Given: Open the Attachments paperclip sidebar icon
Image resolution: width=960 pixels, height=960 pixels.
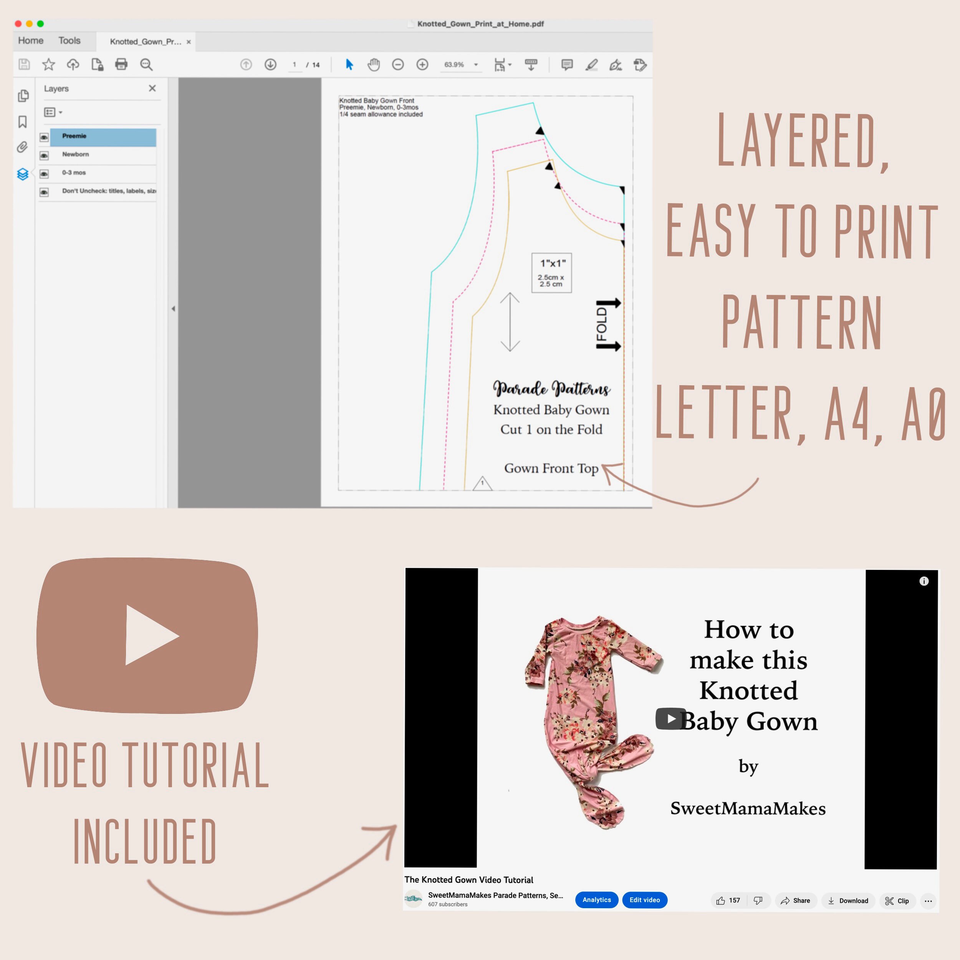Looking at the screenshot, I should 22,147.
